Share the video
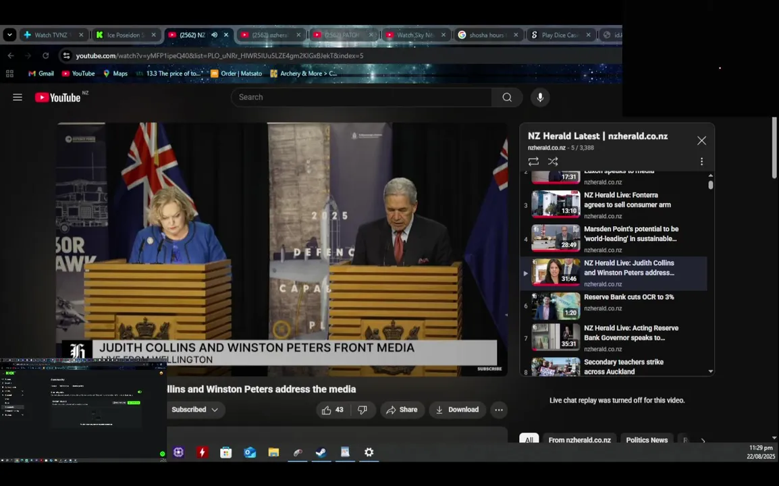The image size is (779, 486). pos(402,410)
